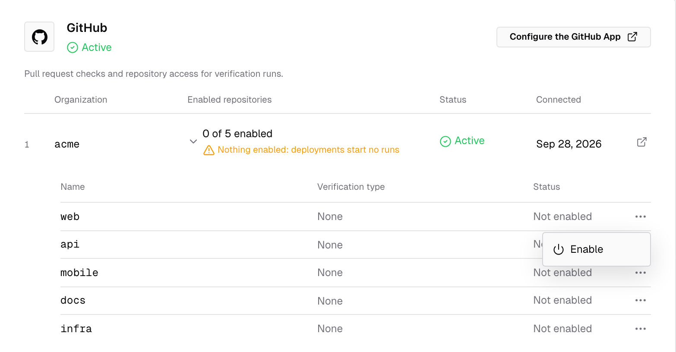Viewport: 676px width, 352px height.
Task: Open more options for docs repository
Action: click(641, 300)
